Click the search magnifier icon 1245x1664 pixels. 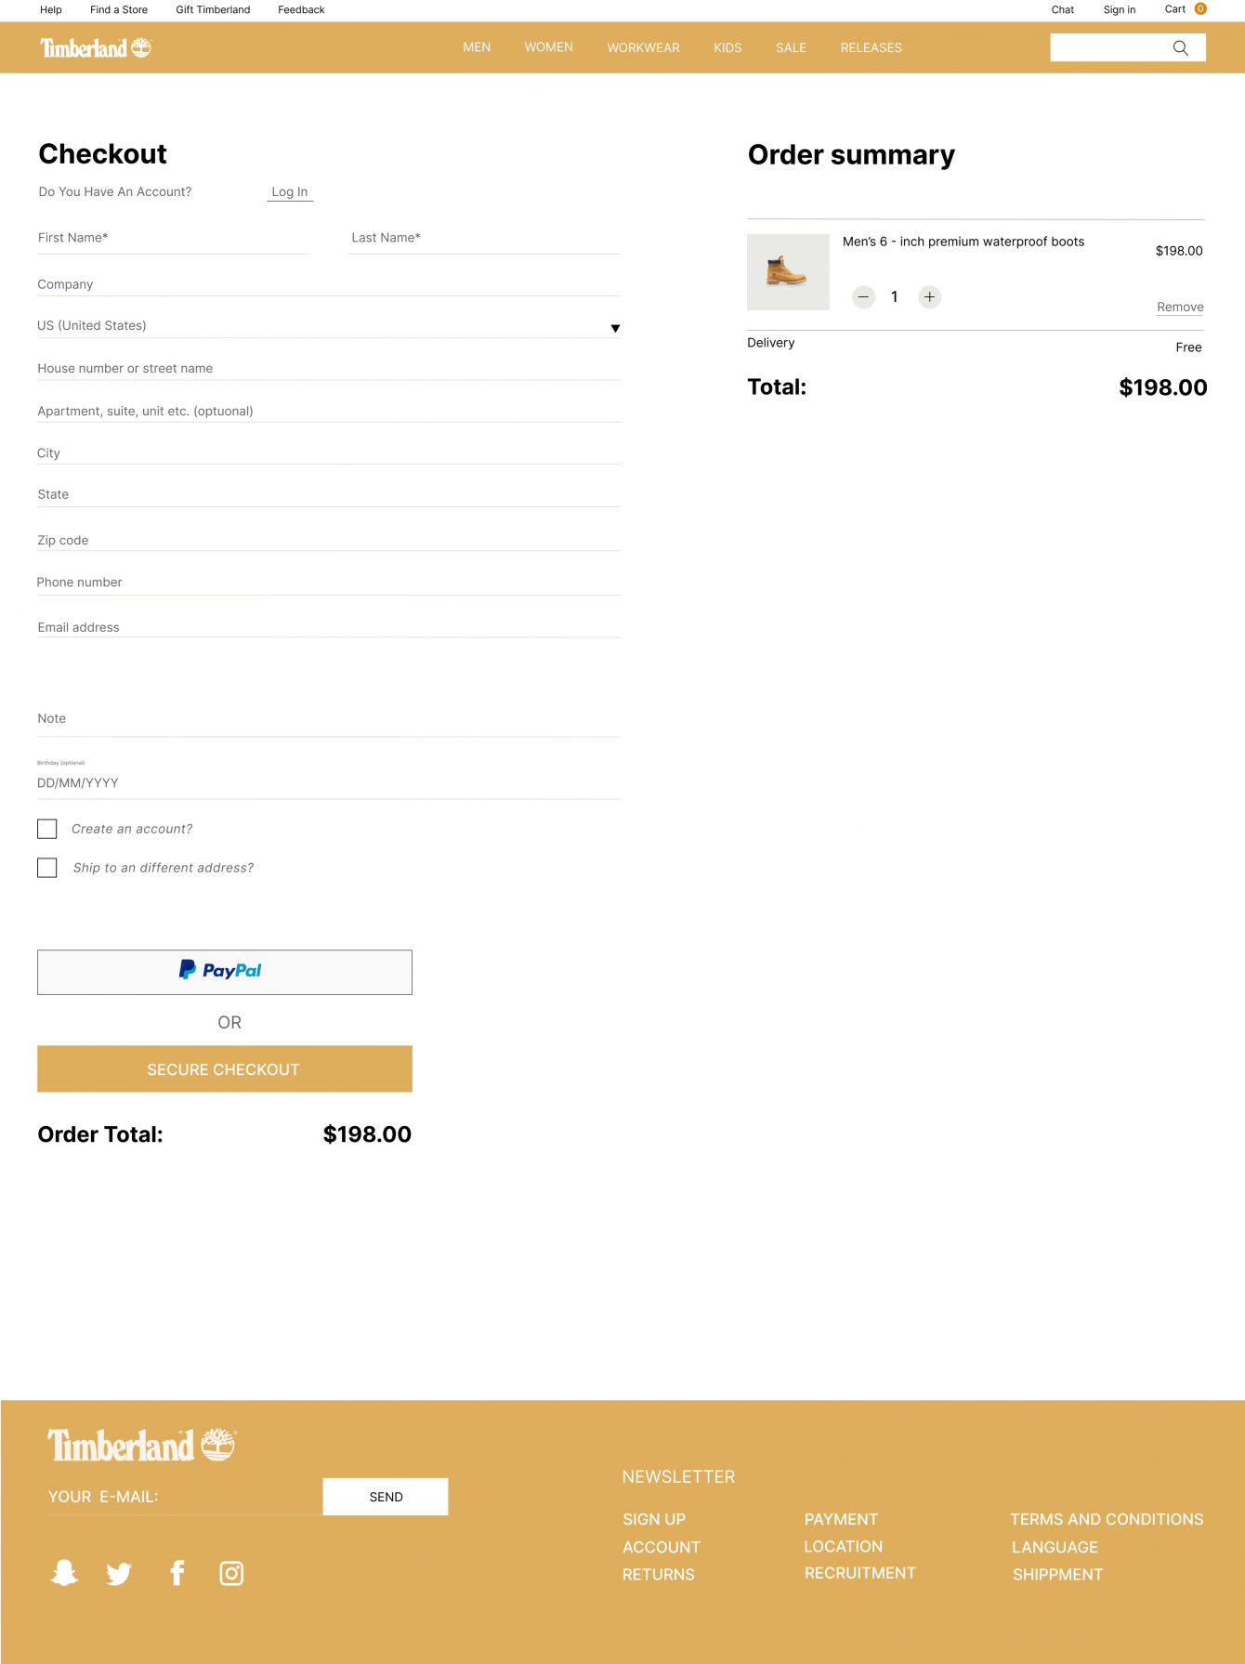1180,48
